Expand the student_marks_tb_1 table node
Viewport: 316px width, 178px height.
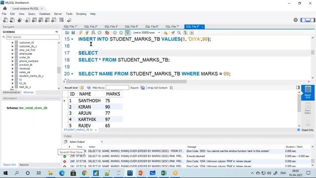click(12, 76)
